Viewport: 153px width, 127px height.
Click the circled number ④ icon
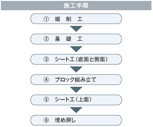point(46,80)
